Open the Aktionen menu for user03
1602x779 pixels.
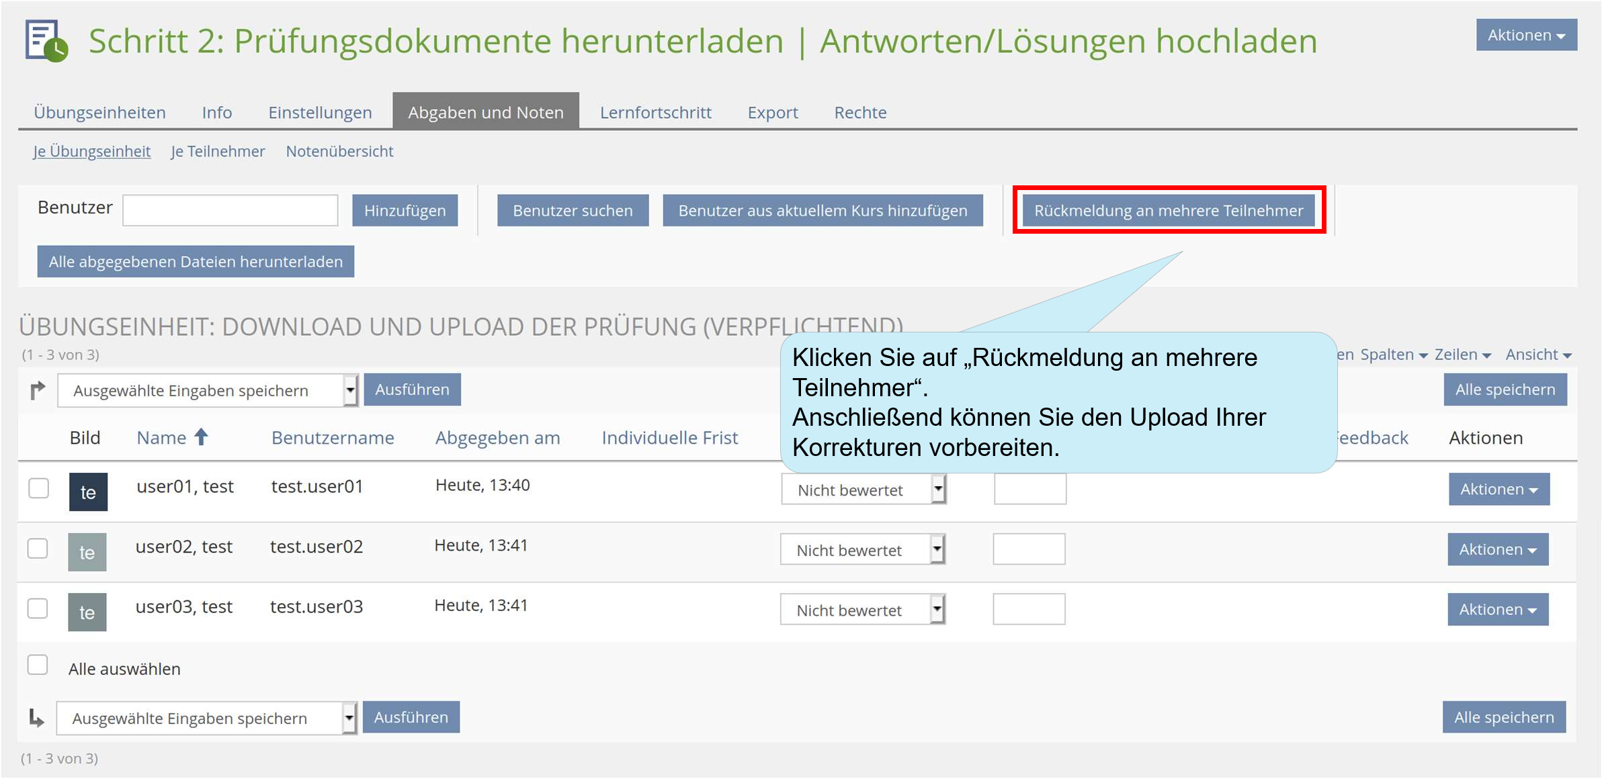point(1498,609)
